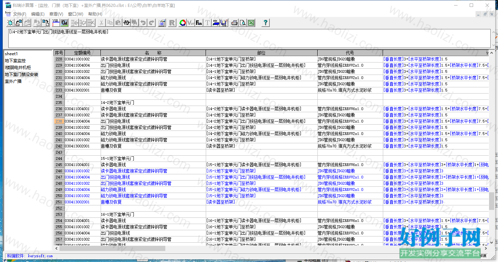Click the colored ring toolbar icon
Viewport: 498px width, 262px height.
point(182,23)
